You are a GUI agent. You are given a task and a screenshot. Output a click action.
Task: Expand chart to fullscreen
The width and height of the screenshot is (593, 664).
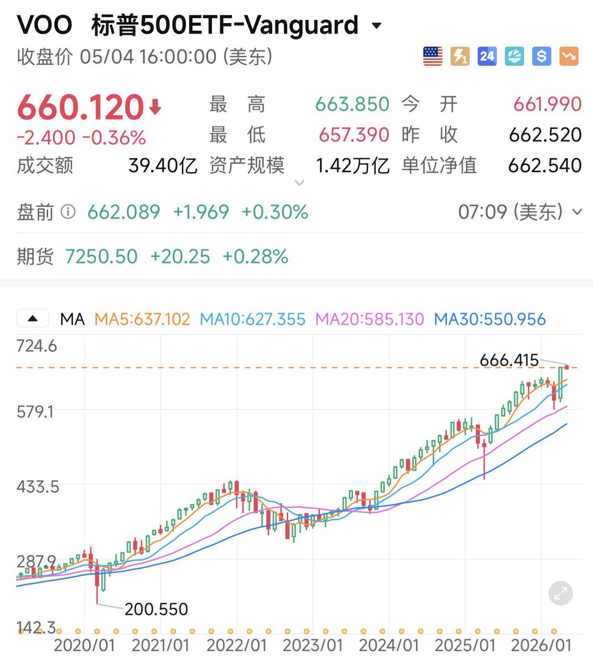coord(560,594)
